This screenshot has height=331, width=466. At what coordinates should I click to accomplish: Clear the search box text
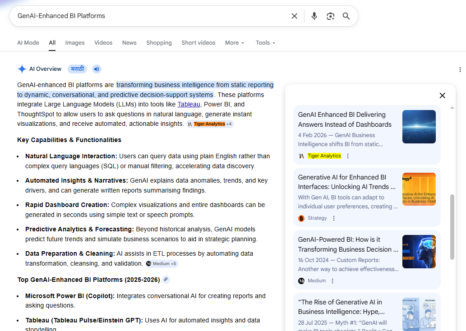click(294, 16)
